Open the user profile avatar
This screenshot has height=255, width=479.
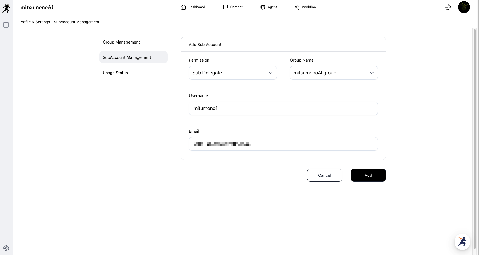coord(464,7)
